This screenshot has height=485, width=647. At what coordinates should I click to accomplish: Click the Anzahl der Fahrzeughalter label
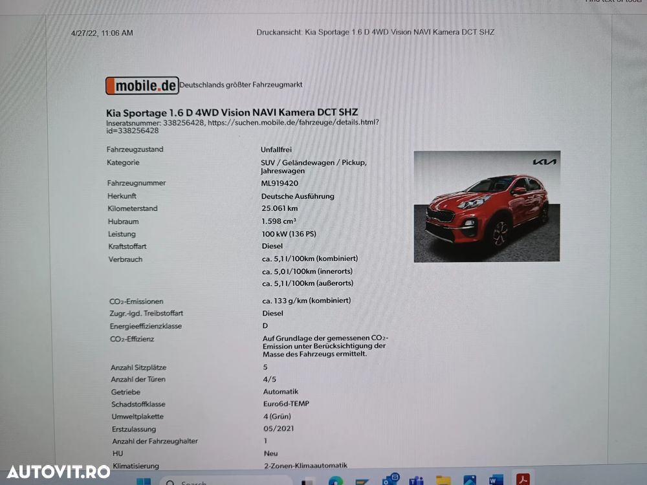point(155,441)
